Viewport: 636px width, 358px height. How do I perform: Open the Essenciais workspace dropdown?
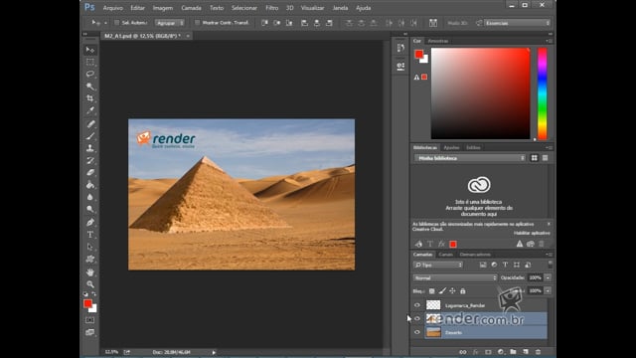pos(517,23)
